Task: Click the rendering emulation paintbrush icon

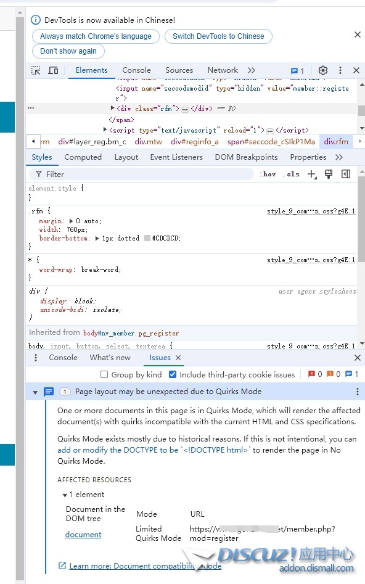Action: (329, 174)
